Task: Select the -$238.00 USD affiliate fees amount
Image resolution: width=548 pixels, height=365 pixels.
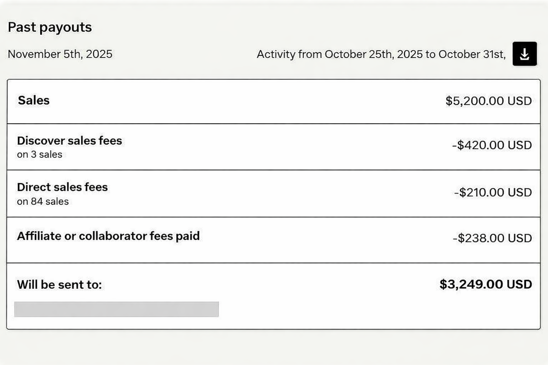Action: (492, 238)
